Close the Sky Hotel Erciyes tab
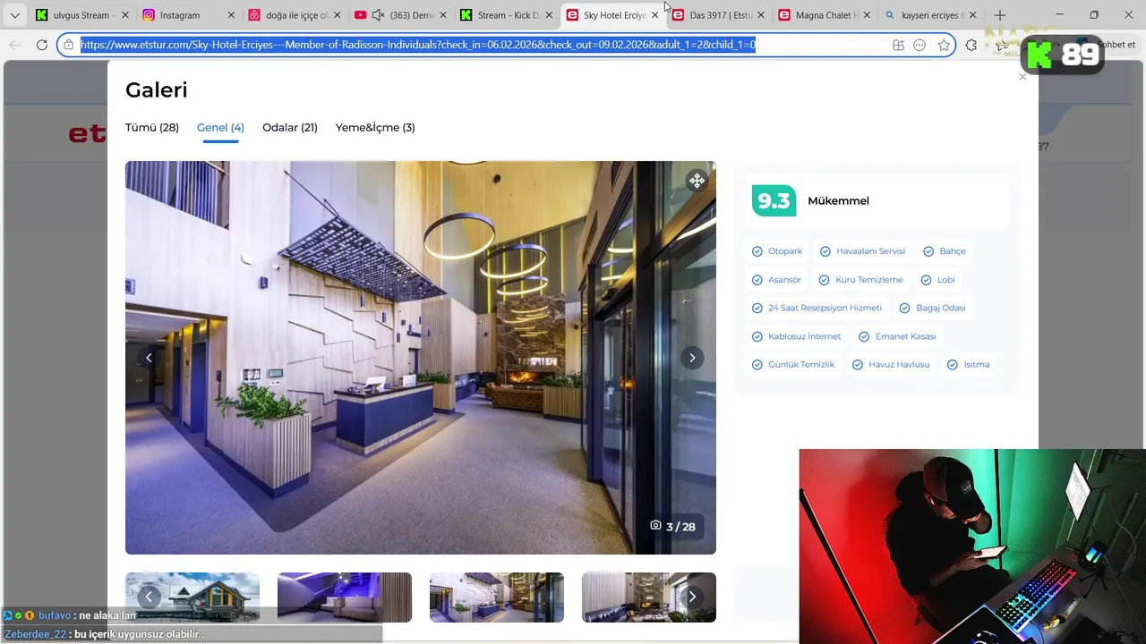 click(654, 15)
